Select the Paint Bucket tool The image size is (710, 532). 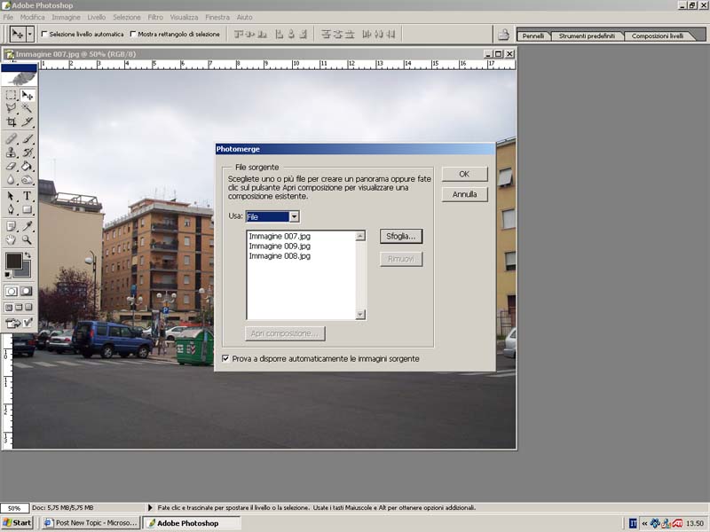tap(28, 166)
